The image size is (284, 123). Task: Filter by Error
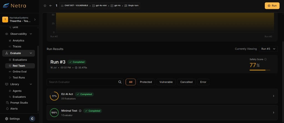[203, 82]
